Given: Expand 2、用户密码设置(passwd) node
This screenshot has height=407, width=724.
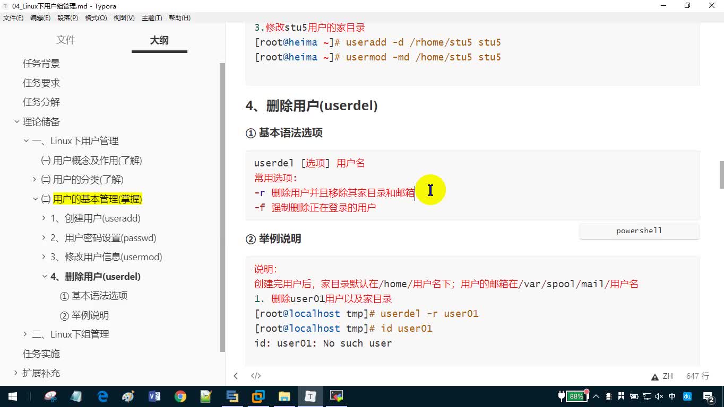Looking at the screenshot, I should click(44, 238).
